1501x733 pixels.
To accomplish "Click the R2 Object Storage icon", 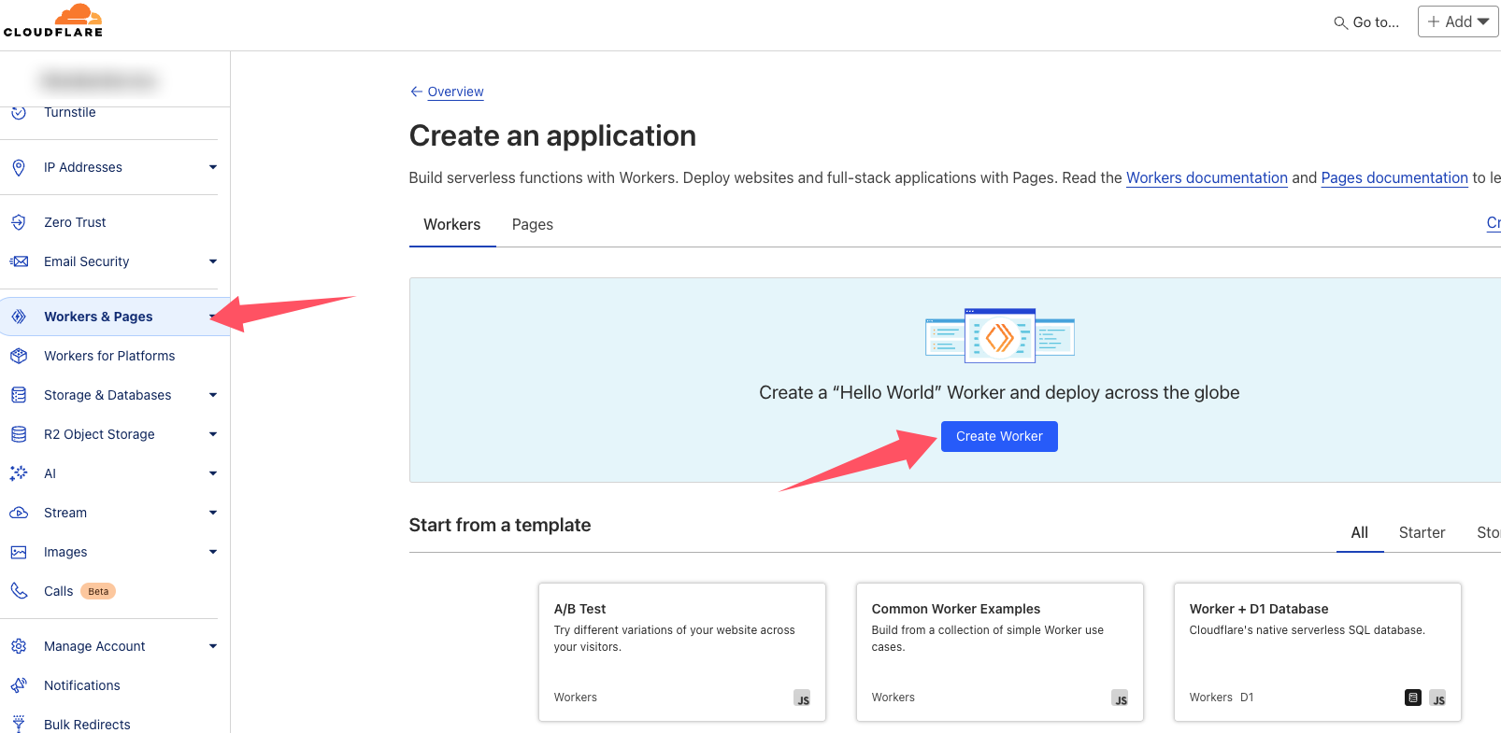I will pyautogui.click(x=19, y=434).
